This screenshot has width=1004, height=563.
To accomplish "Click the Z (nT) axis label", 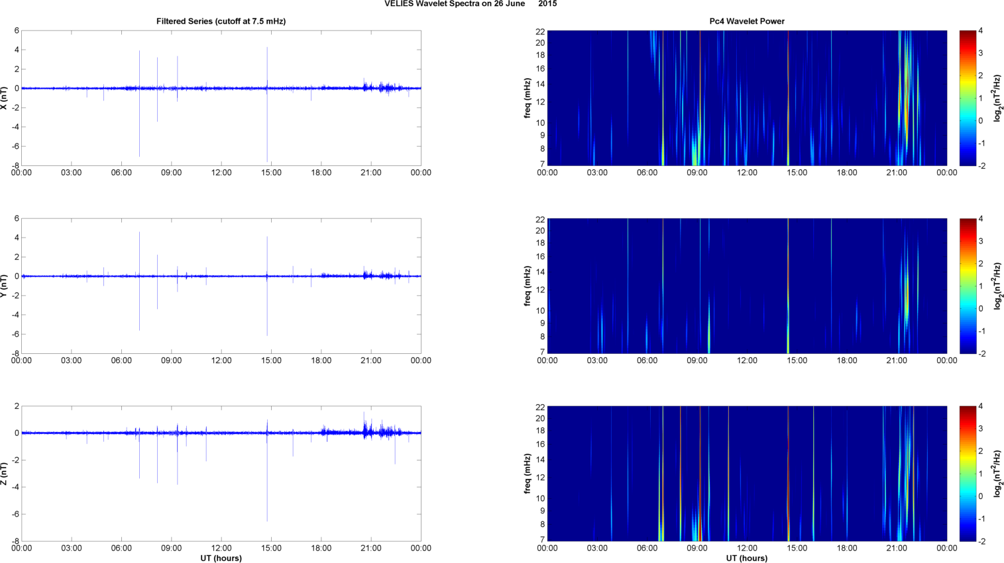I will click(x=5, y=474).
